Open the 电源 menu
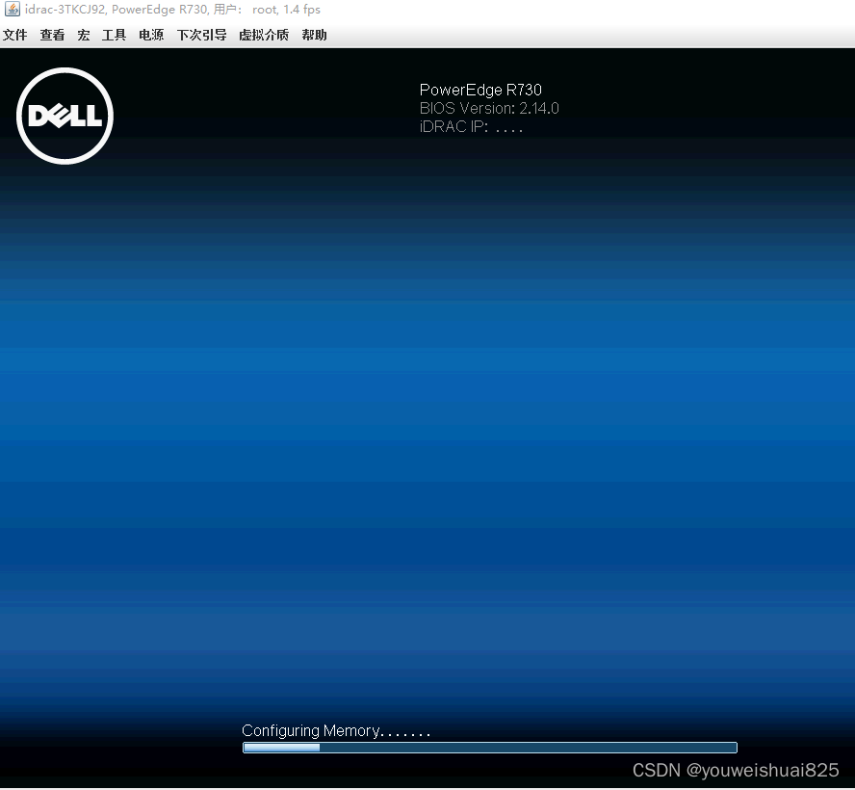The height and width of the screenshot is (790, 855). click(151, 35)
